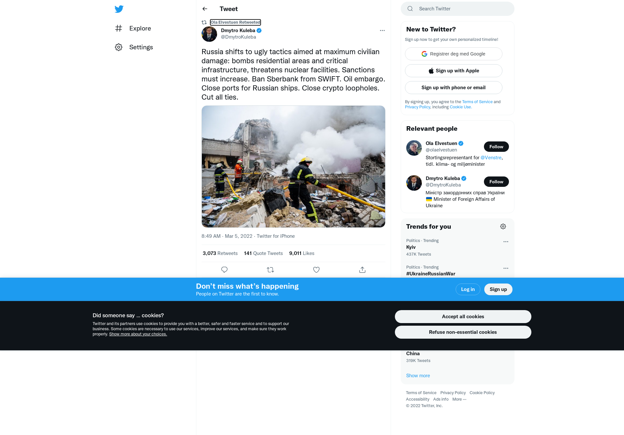Like the tweet with heart icon
624x435 pixels.
pyautogui.click(x=316, y=270)
